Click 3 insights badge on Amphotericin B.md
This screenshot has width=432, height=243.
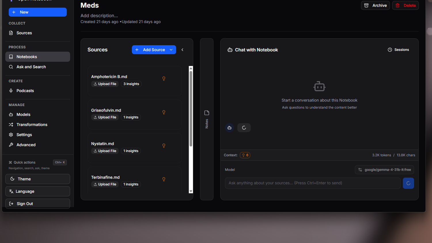[131, 84]
